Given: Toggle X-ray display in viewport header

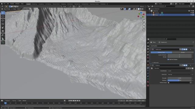Looking at the screenshot, I should (134, 9).
